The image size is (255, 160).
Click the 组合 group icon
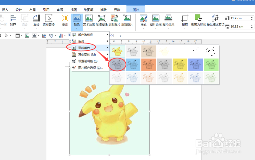tap(24, 18)
